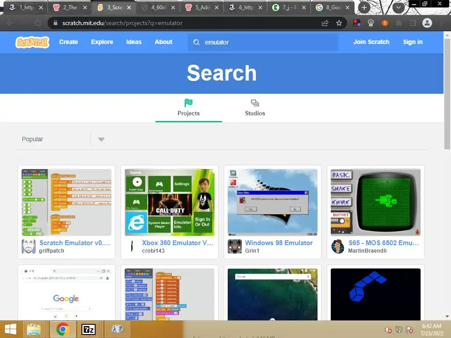The image size is (451, 338).
Task: Switch to browser tab 1_http
Action: click(26, 7)
